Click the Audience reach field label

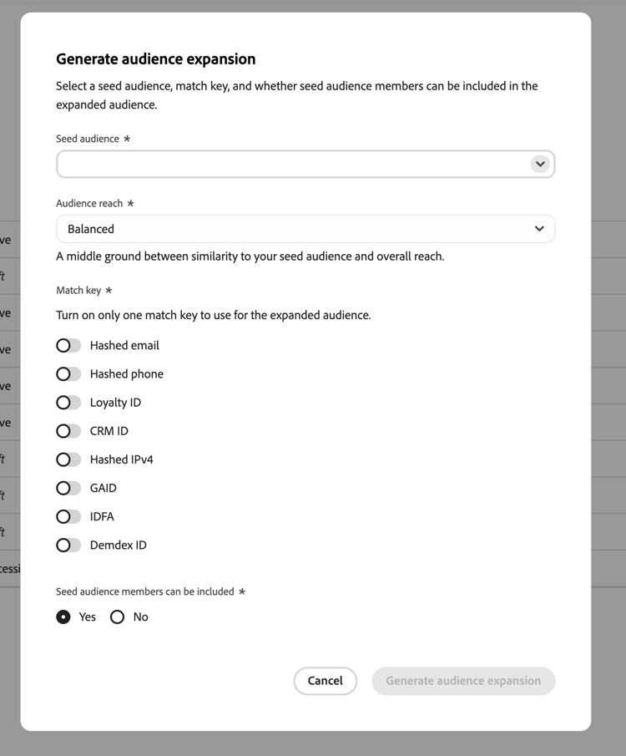[89, 204]
